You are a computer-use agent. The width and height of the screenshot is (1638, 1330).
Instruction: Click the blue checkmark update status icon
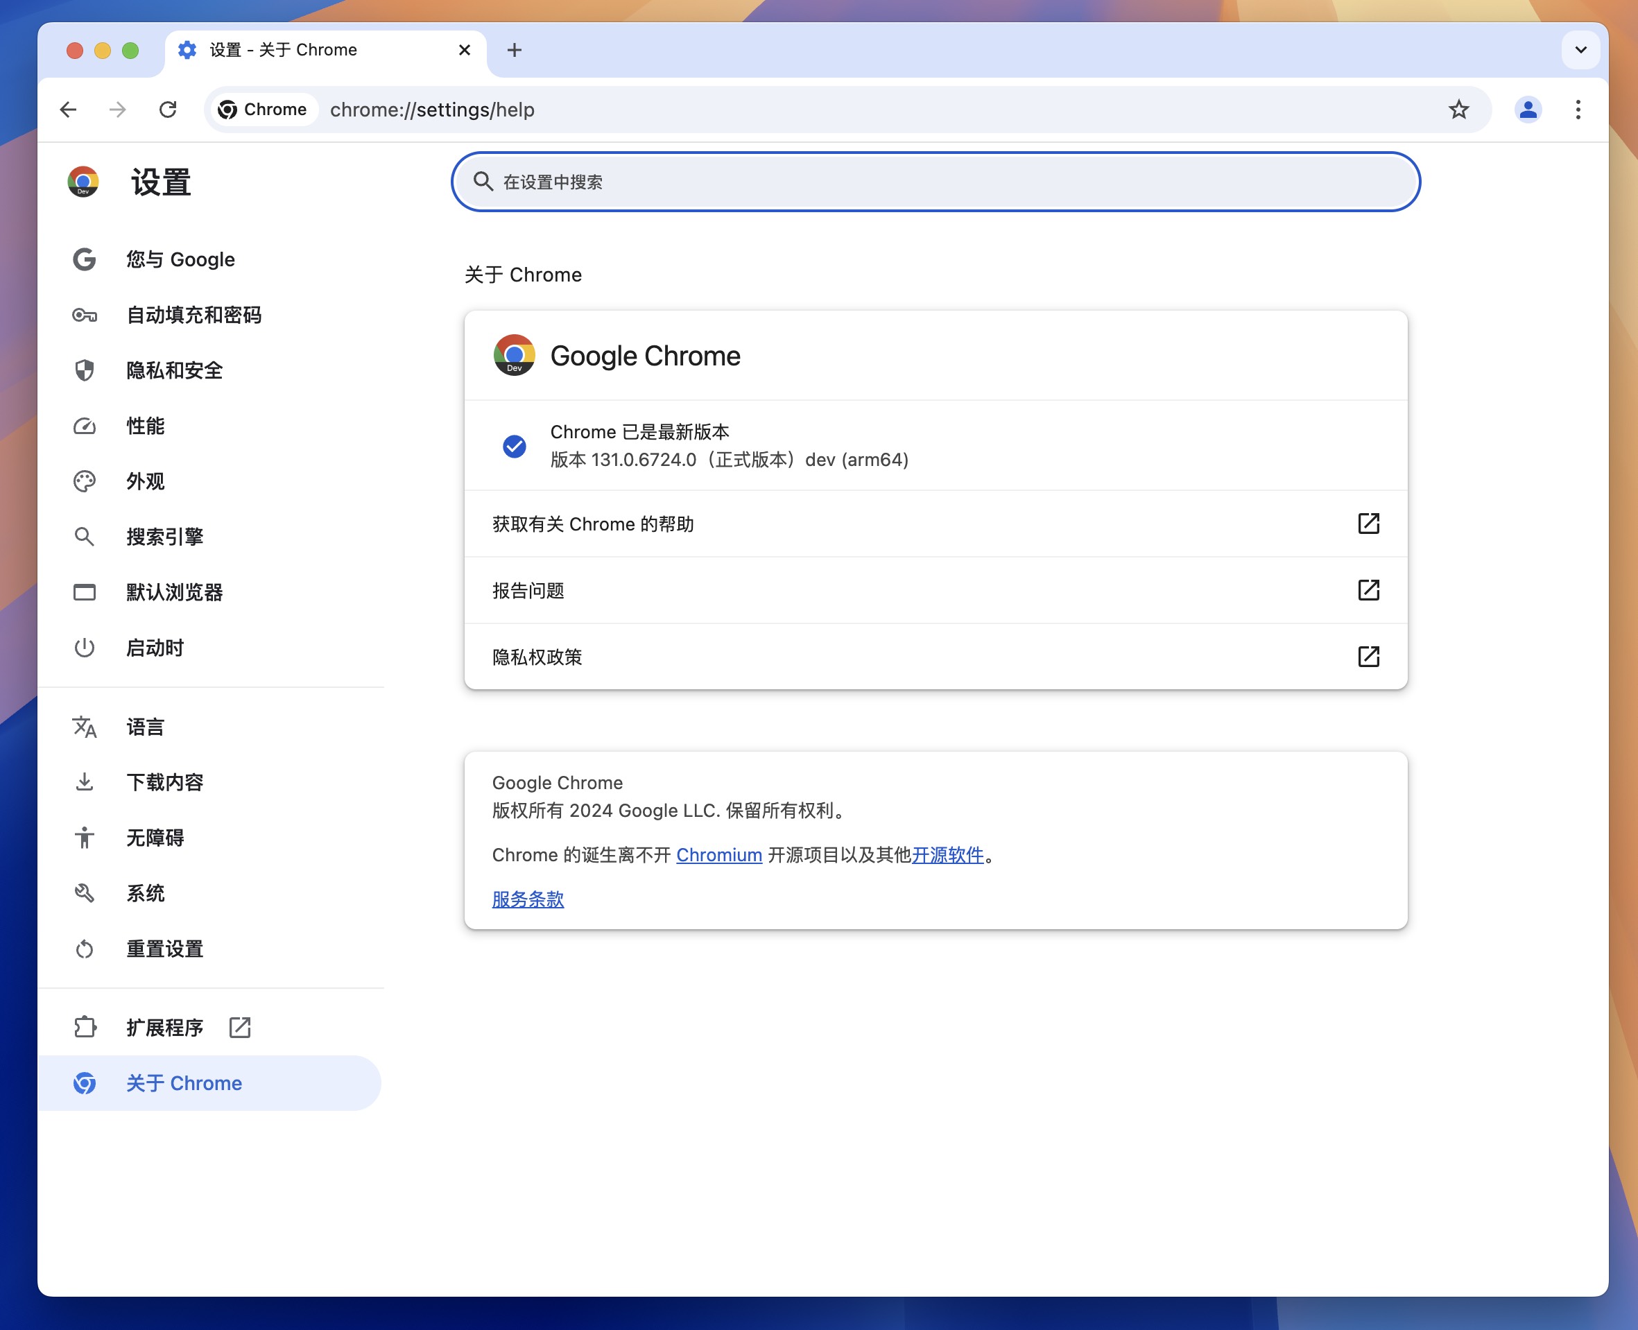click(x=514, y=446)
